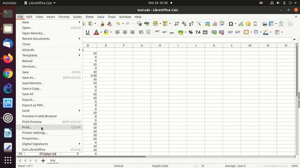Choose Save As... menu entry
This screenshot has height=168, width=300.
(49, 77)
